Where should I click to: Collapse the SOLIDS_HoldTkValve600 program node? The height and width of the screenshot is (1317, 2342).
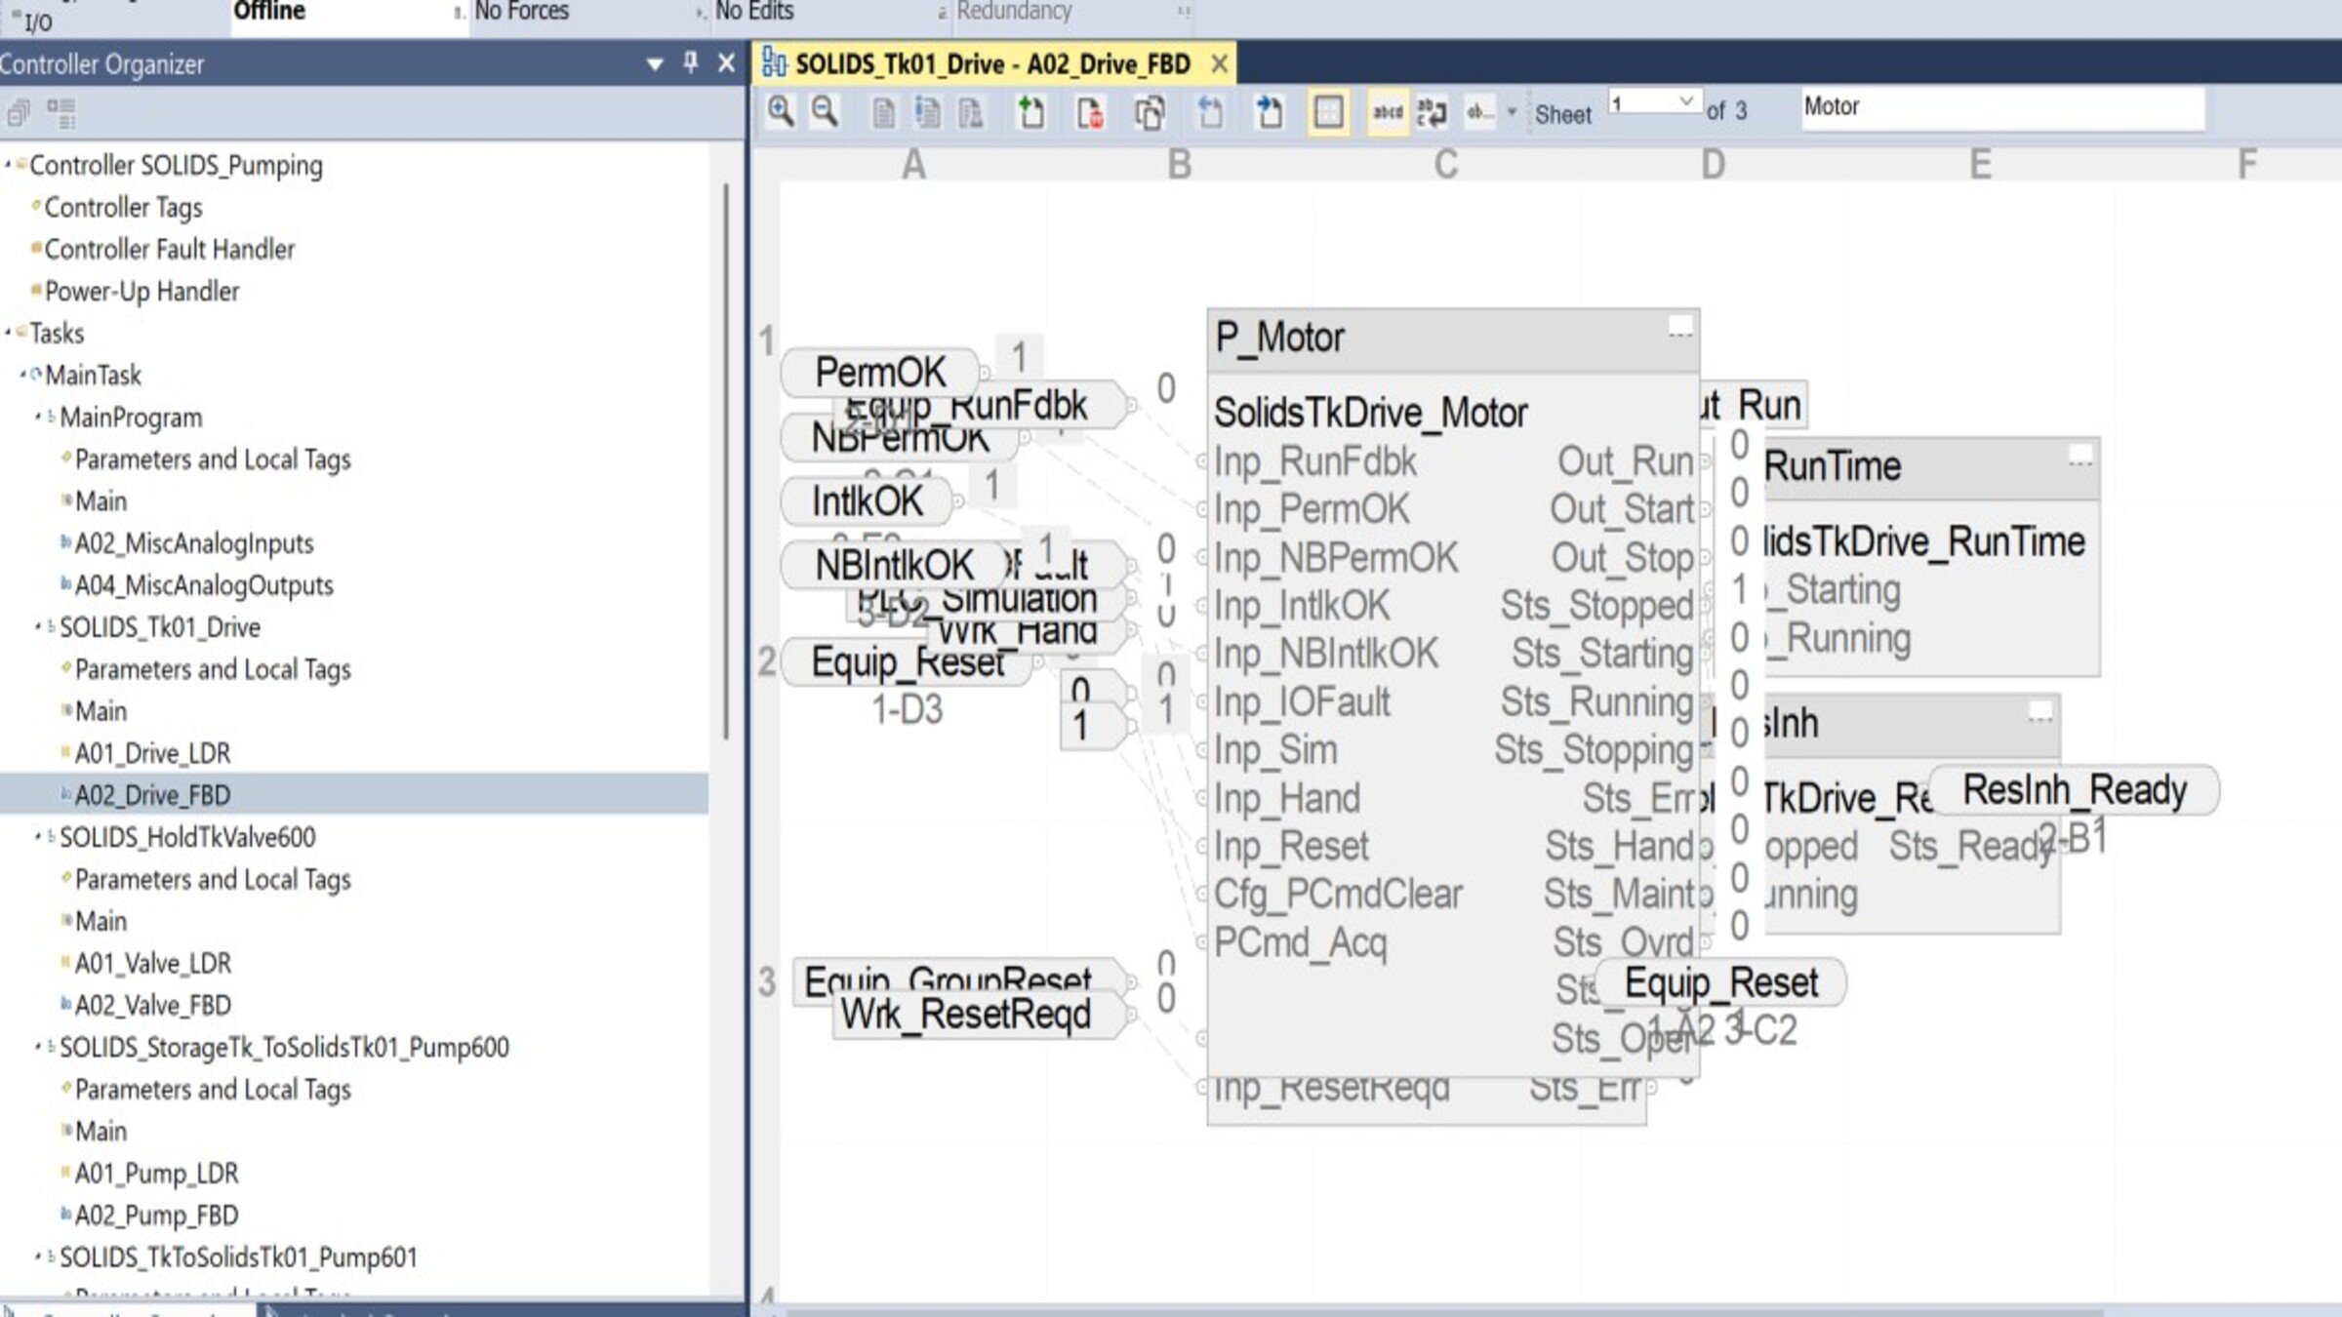[38, 836]
